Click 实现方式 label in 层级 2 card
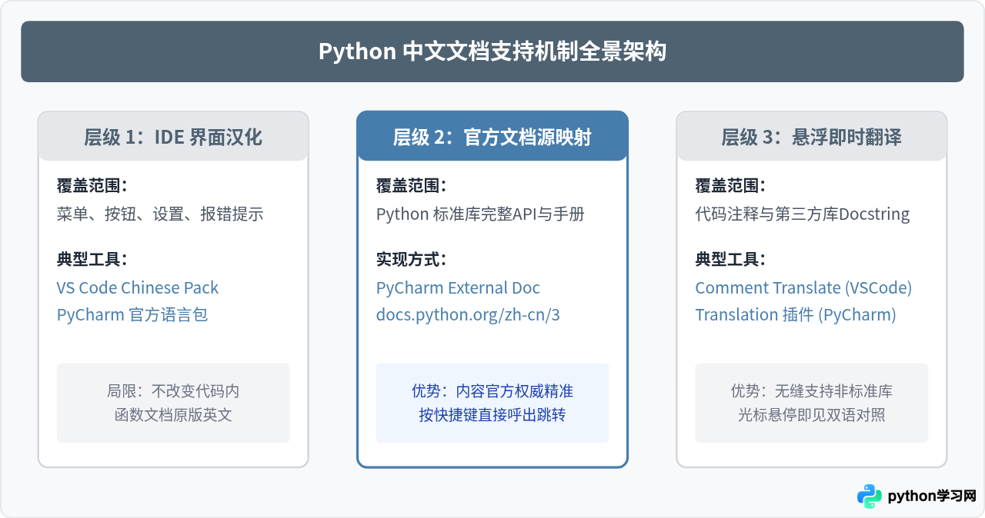The image size is (985, 518). pyautogui.click(x=412, y=259)
